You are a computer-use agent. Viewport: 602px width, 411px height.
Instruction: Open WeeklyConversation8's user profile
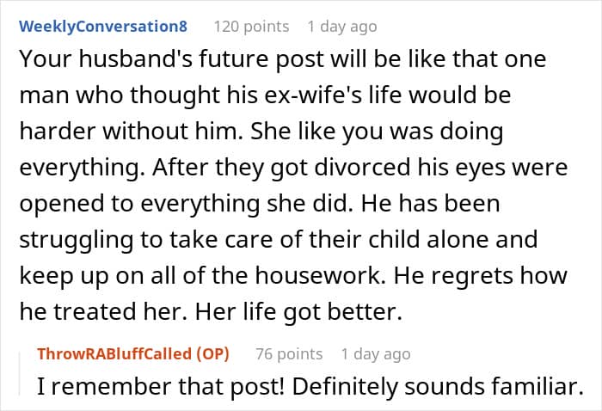point(103,26)
